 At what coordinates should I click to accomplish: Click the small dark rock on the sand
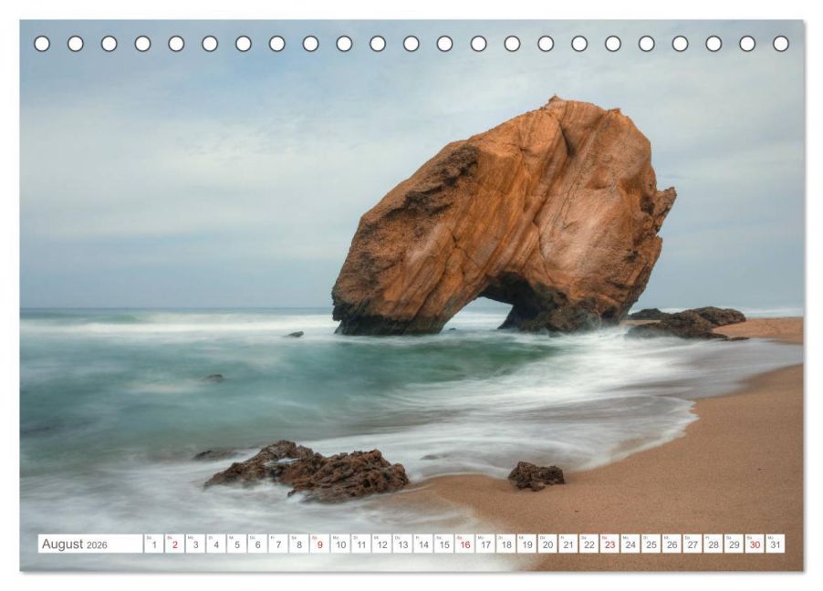536,475
